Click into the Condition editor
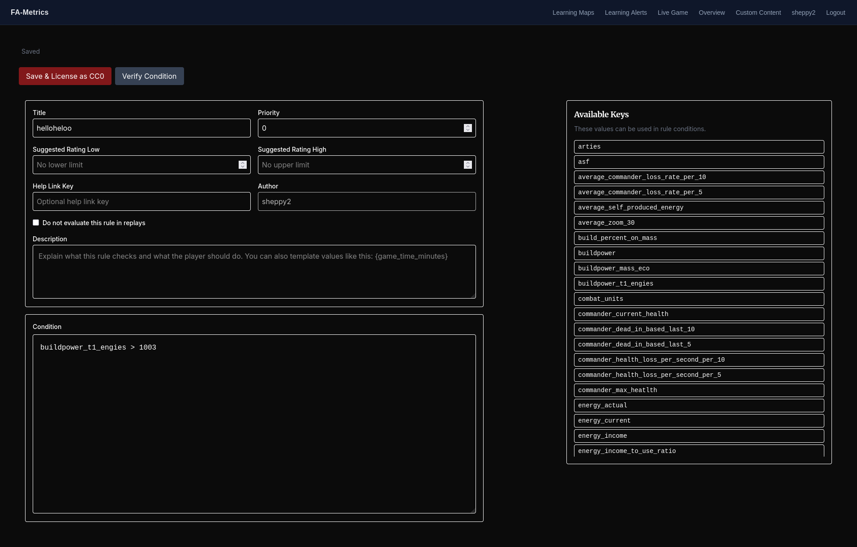Viewport: 857px width, 547px height. (x=254, y=424)
